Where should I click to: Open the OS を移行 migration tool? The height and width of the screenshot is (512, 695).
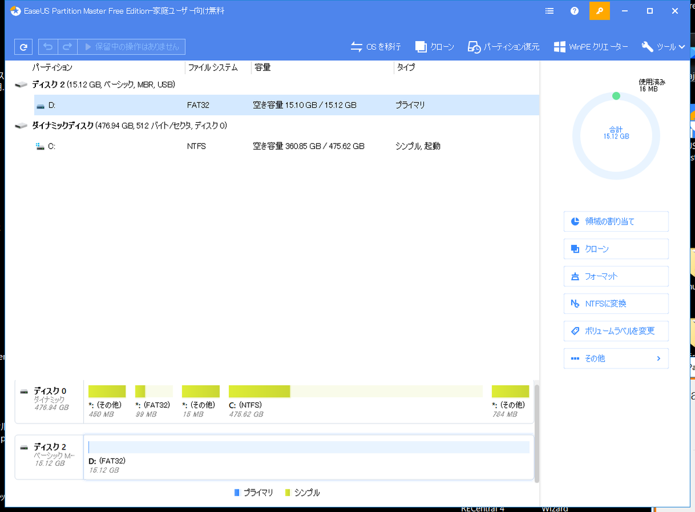tap(375, 46)
